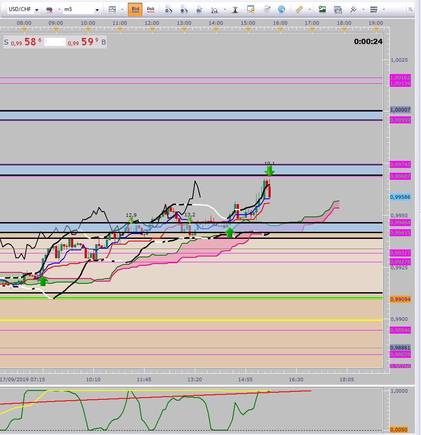Click the unlink chart icon with red X
This screenshot has height=435, width=421.
[49, 10]
